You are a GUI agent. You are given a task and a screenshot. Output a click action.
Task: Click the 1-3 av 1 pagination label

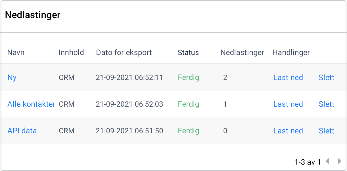tap(307, 162)
